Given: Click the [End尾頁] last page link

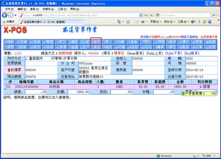Looking at the screenshot, I should [192, 53].
